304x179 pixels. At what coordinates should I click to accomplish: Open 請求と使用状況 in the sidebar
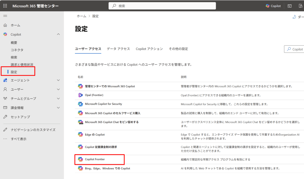[22, 65]
